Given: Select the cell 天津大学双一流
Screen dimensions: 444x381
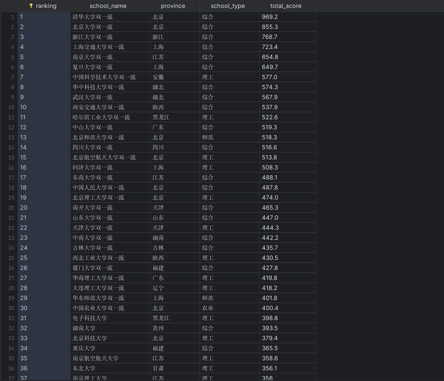Looking at the screenshot, I should click(x=110, y=228).
